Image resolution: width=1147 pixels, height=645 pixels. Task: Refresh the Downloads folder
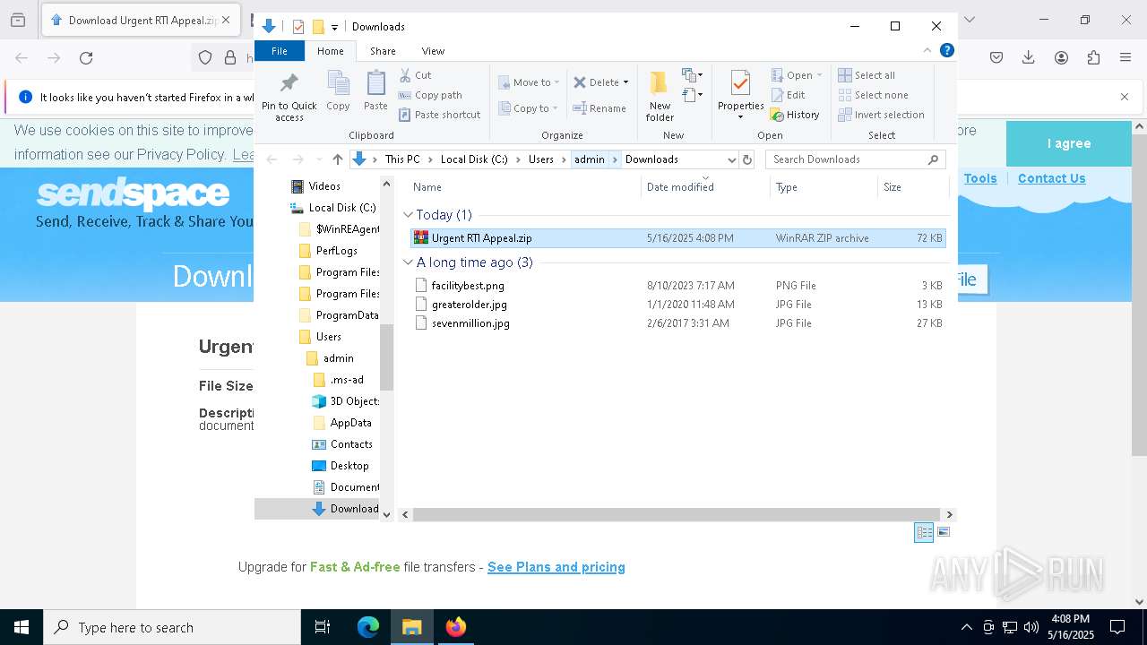point(747,159)
